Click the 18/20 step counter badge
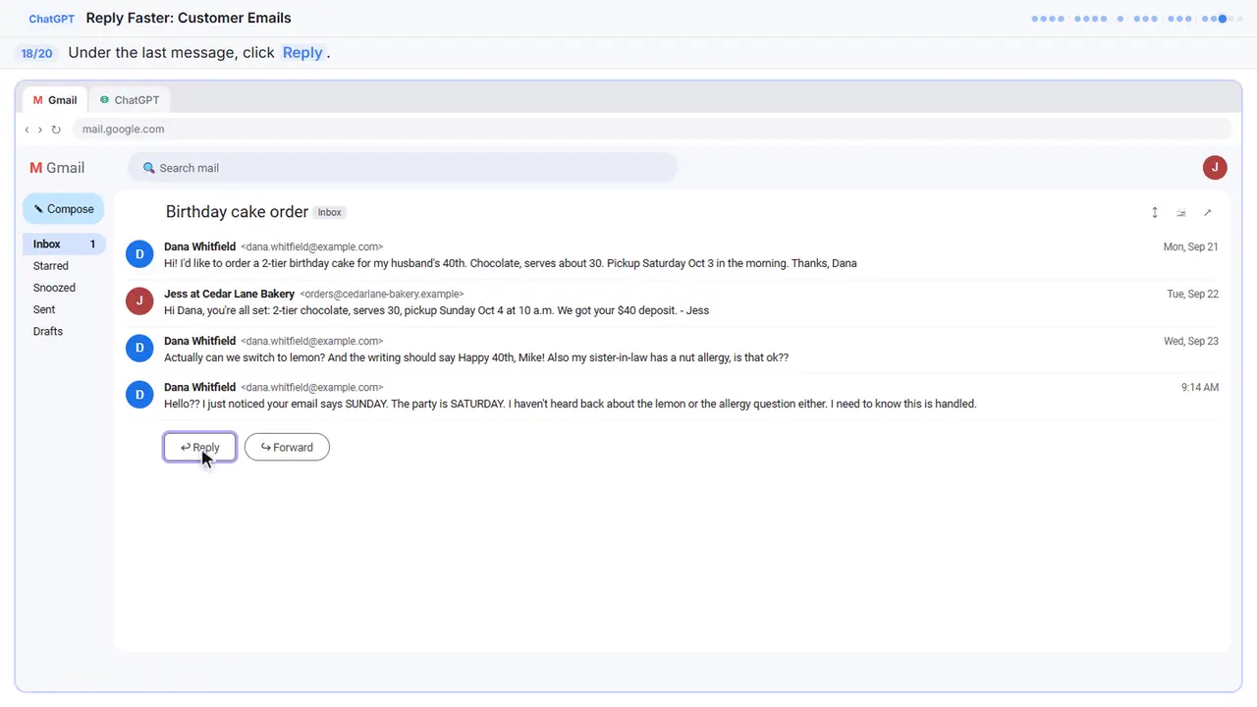 pos(37,53)
